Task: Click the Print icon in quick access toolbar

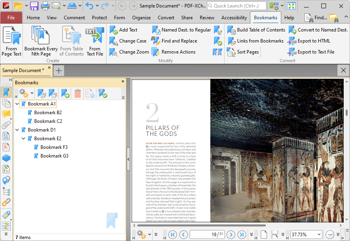Action: point(45,6)
